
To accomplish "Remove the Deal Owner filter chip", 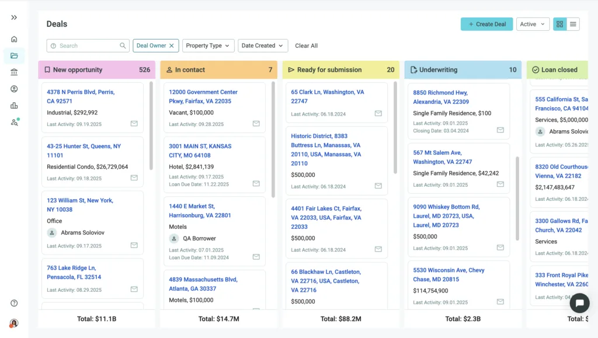I will tap(171, 46).
